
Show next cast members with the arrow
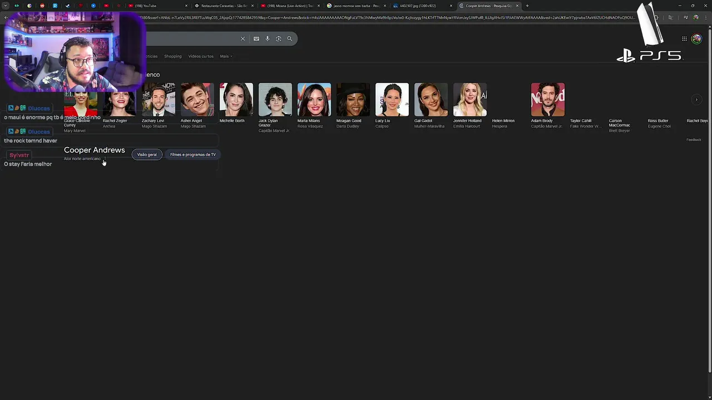[x=696, y=99]
